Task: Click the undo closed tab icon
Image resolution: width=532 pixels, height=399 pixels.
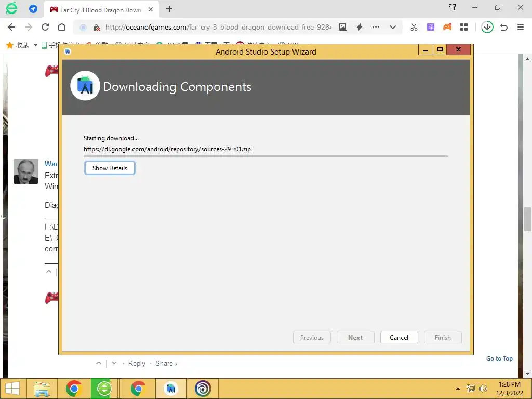Action: click(504, 27)
